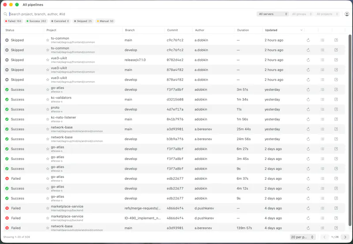Screen dimensions: 353x244
Task: Filter by Canceled 8 status
Action: 60,21
